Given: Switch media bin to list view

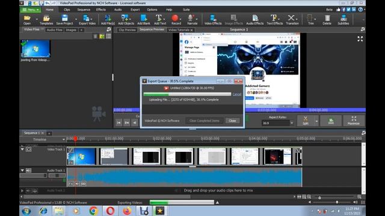Looking at the screenshot, I should 108,36.
